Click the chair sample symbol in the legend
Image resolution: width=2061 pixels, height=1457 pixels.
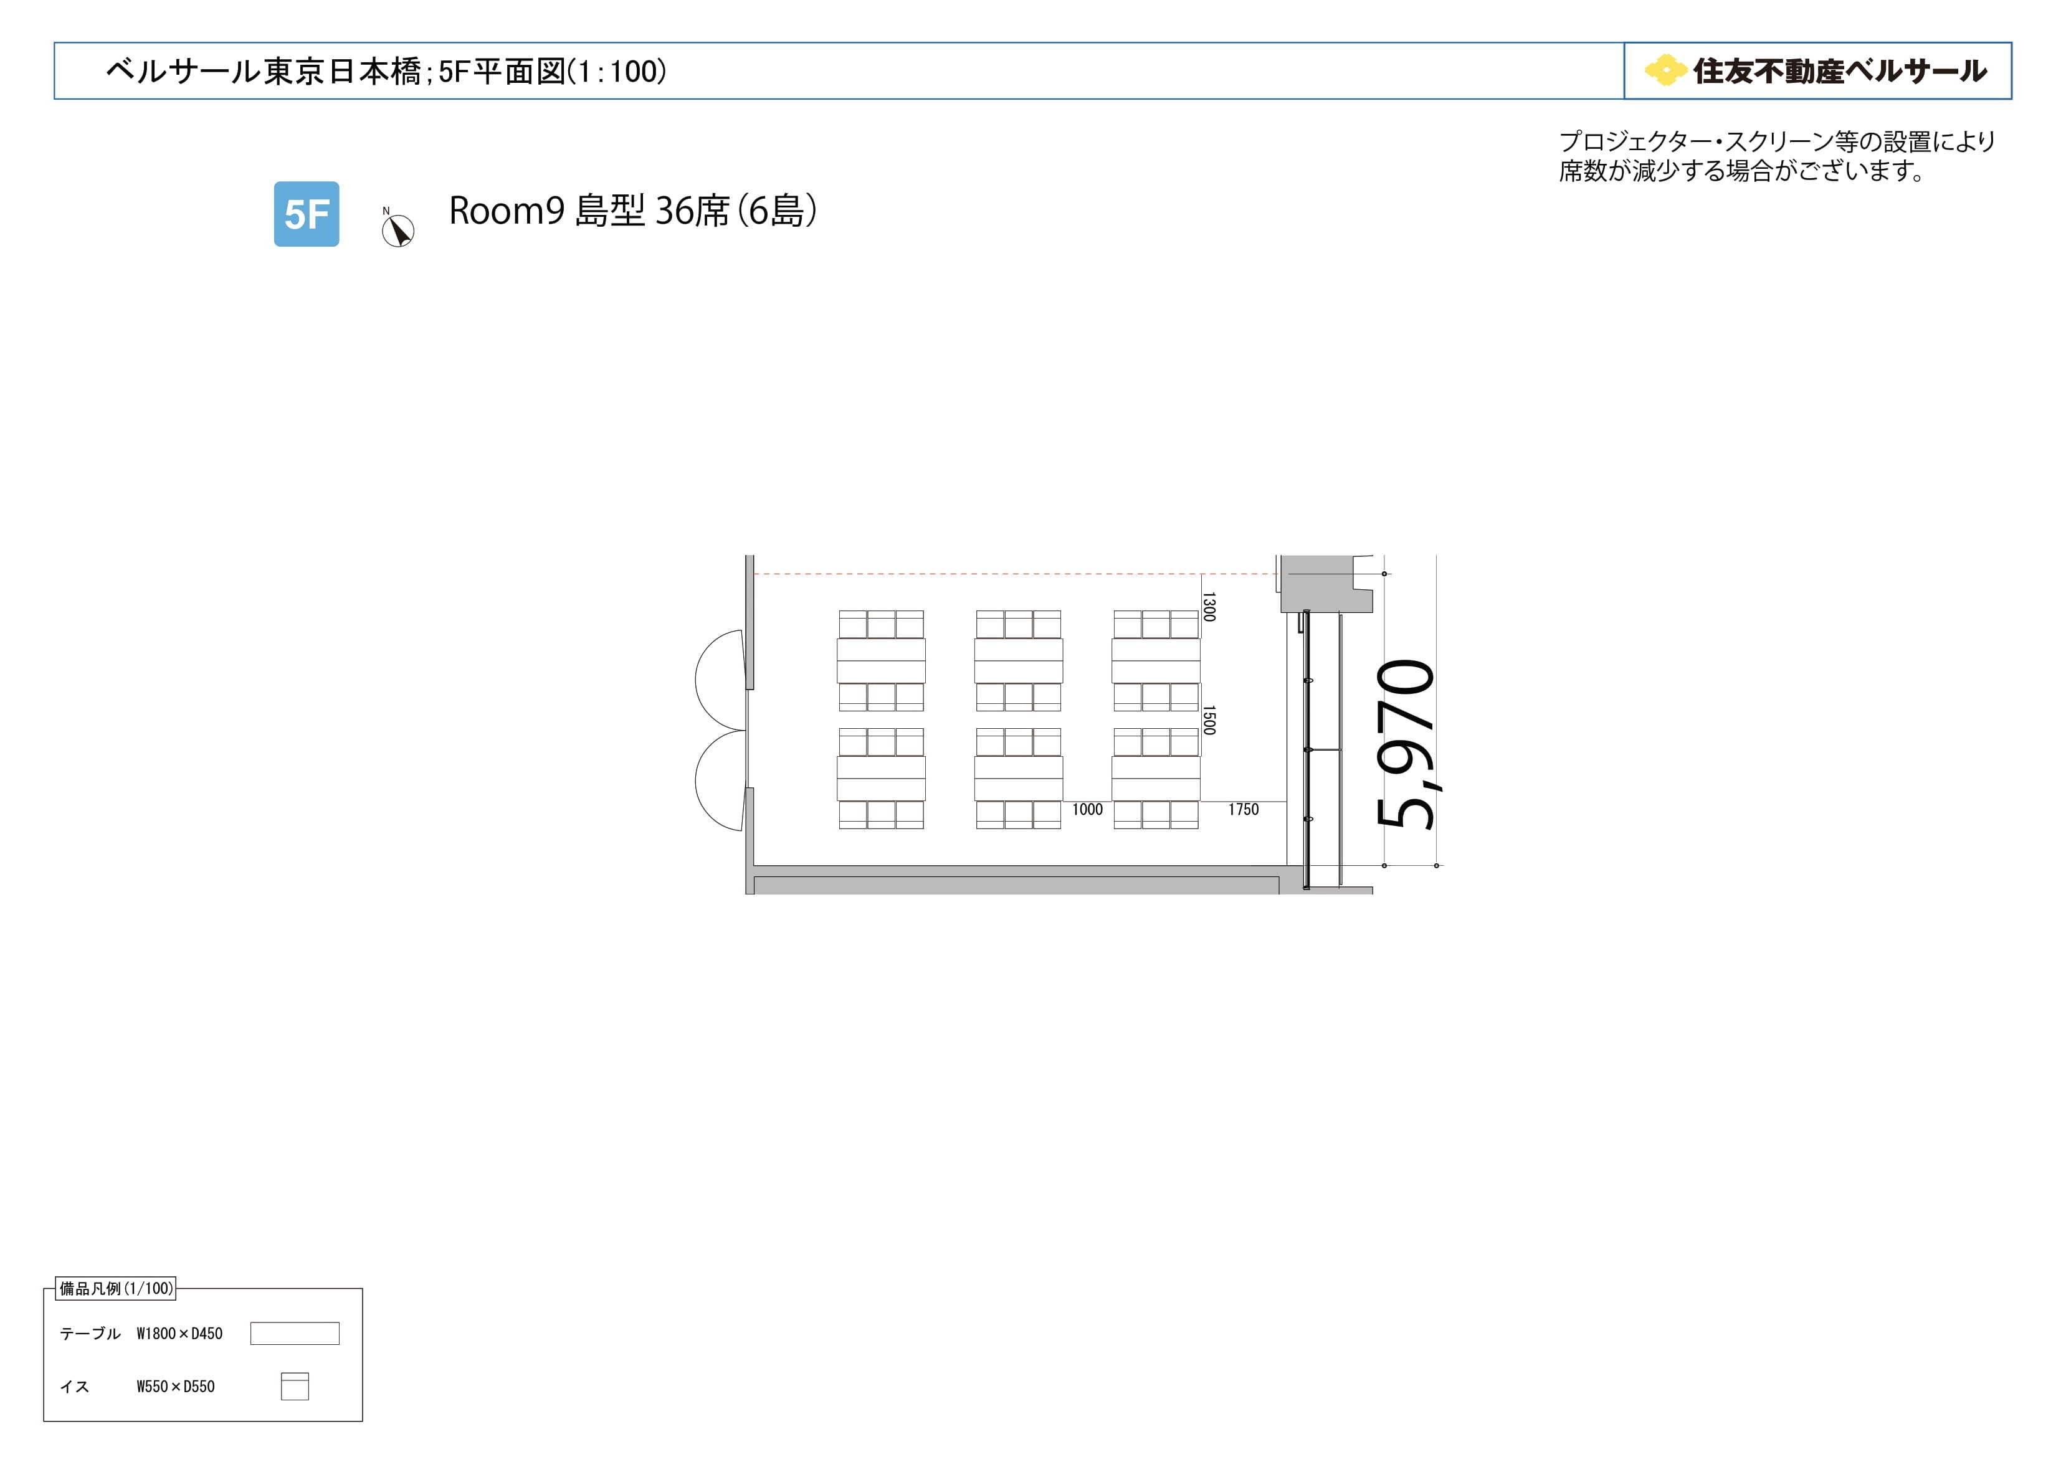click(295, 1386)
